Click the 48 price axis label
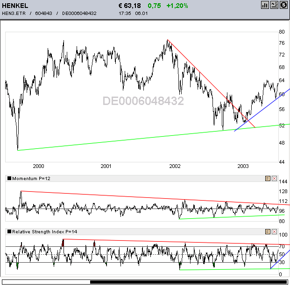This screenshot has width=290, height=286. tap(282, 143)
